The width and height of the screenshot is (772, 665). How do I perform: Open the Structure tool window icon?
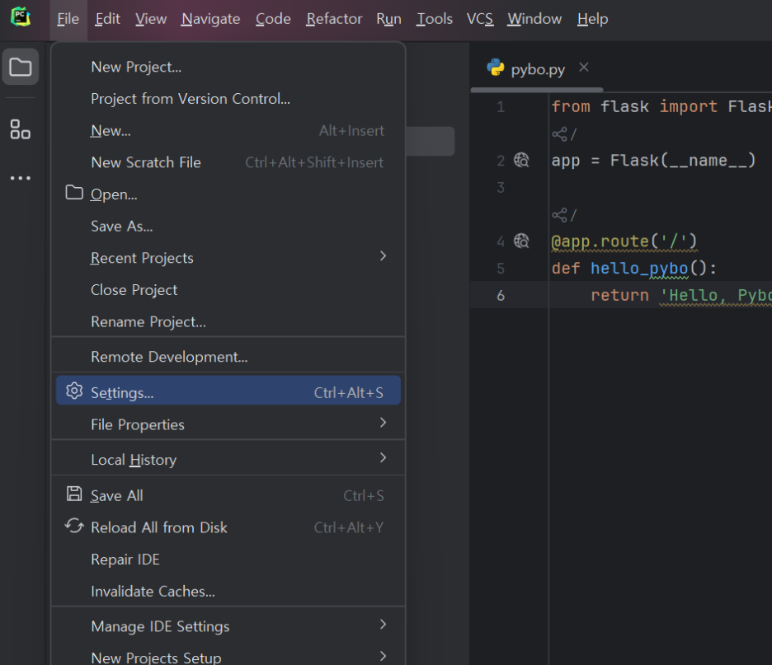pos(20,129)
